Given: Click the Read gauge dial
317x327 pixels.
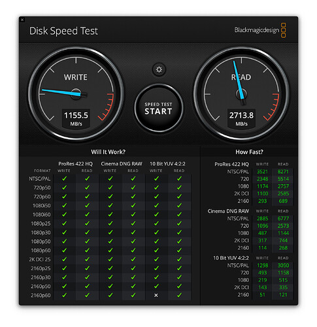Looking at the screenshot, I should [x=241, y=94].
